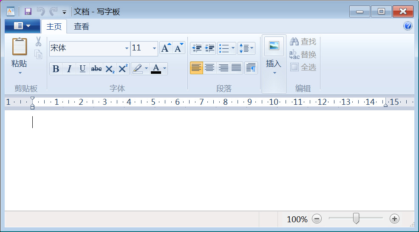Decrease paragraph indent
Image resolution: width=419 pixels, height=232 pixels.
197,48
